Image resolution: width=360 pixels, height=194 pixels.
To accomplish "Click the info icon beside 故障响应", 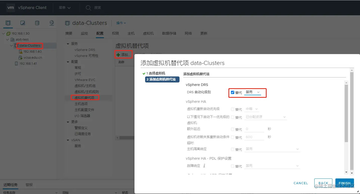I will (x=204, y=166).
